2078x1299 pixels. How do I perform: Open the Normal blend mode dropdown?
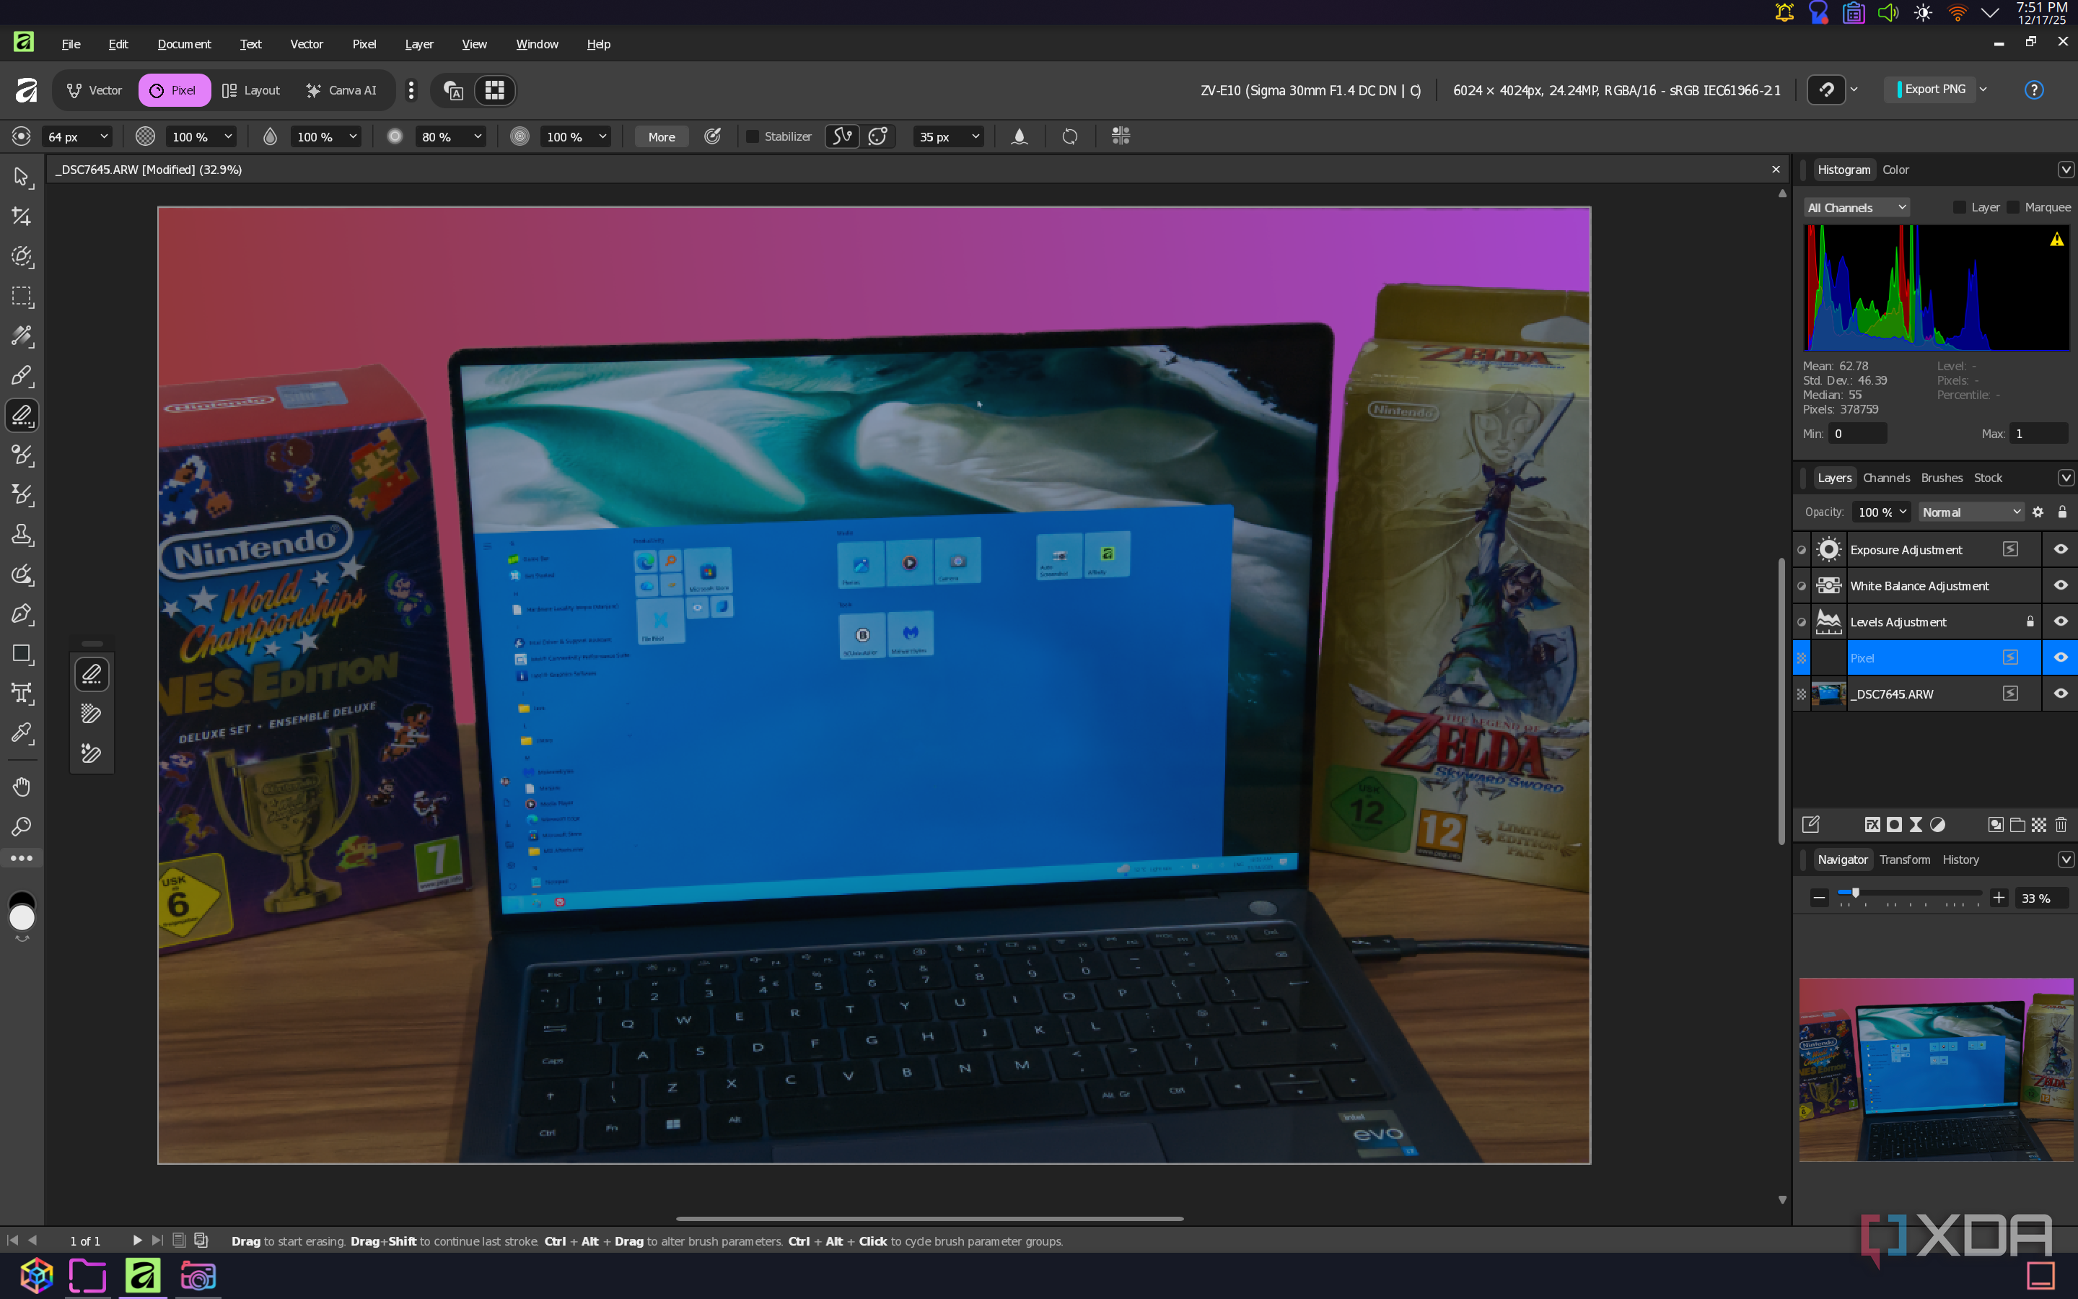pos(1970,512)
